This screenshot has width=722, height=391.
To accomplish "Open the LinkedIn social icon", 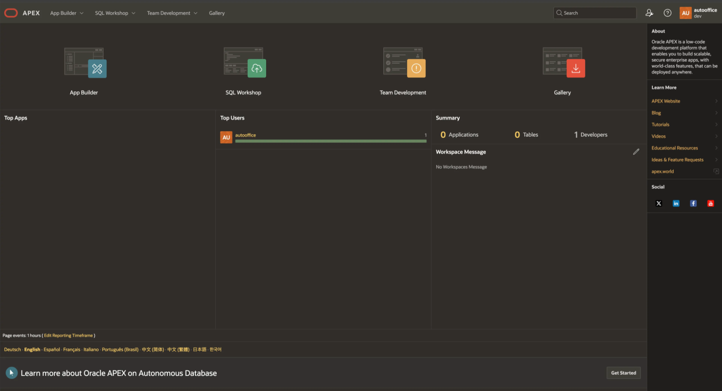I will tap(676, 204).
